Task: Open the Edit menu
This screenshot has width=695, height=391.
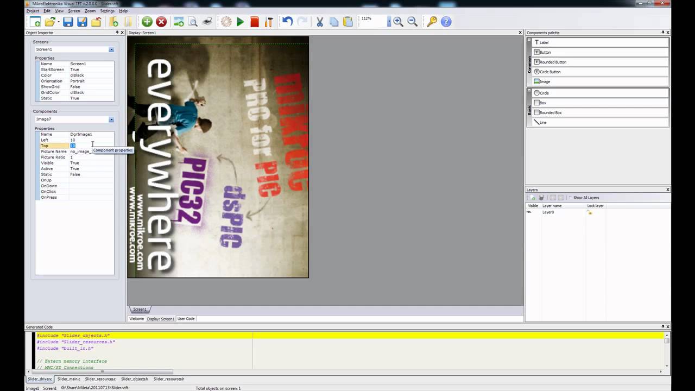Action: [47, 11]
